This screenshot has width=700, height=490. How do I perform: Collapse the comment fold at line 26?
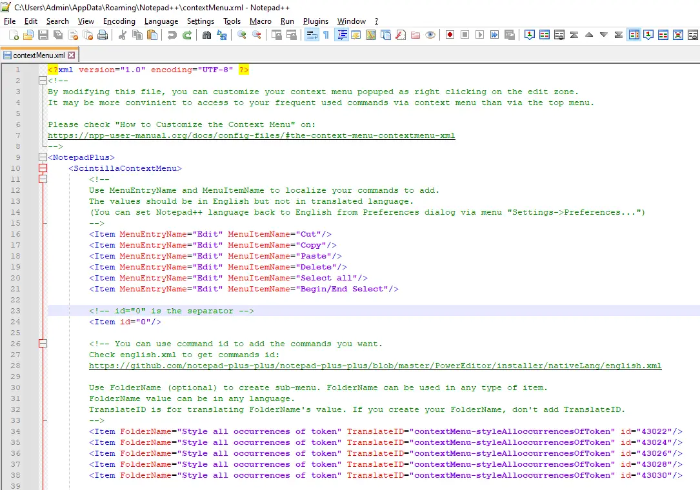pos(43,344)
